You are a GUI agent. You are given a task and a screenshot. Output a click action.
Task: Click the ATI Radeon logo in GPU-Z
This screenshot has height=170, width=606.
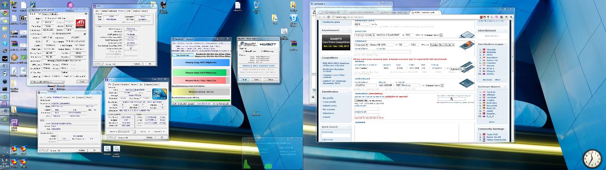pos(81,24)
